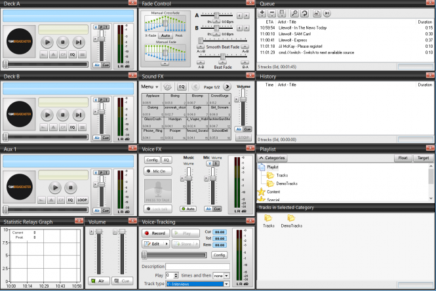This screenshot has height=291, width=436.
Task: Skip to next track on Deck A
Action: (79, 42)
